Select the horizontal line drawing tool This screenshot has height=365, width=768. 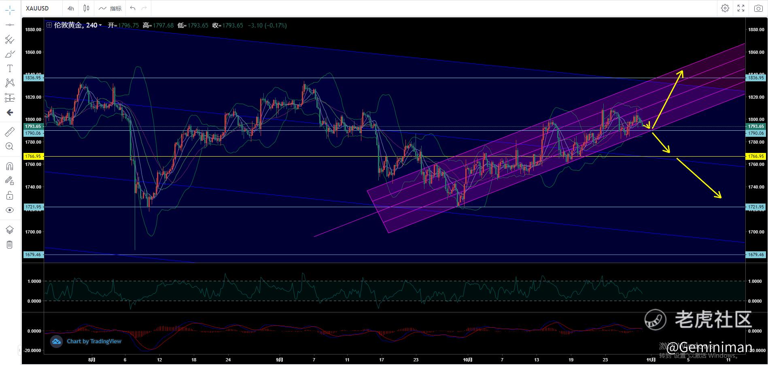pyautogui.click(x=10, y=25)
